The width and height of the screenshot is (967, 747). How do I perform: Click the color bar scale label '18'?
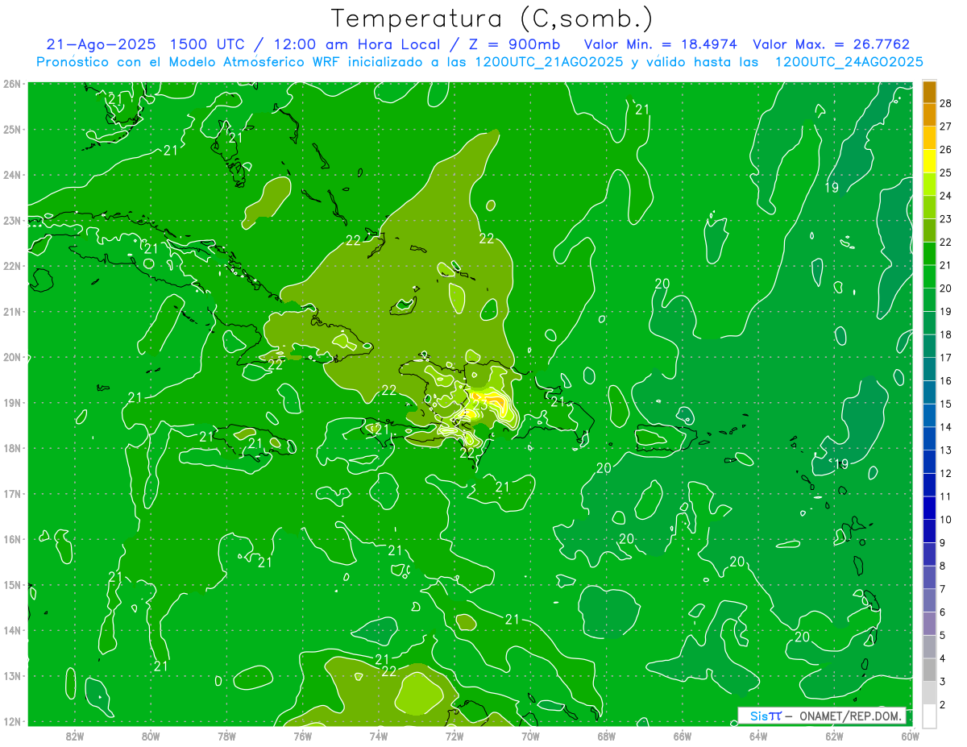[x=945, y=334]
